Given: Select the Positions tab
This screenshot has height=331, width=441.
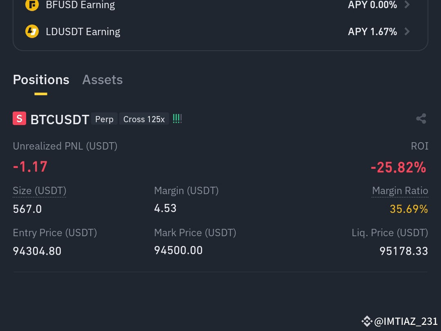Looking at the screenshot, I should (41, 80).
